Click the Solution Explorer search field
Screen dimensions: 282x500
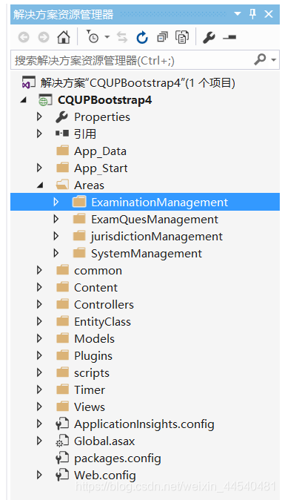[145, 60]
